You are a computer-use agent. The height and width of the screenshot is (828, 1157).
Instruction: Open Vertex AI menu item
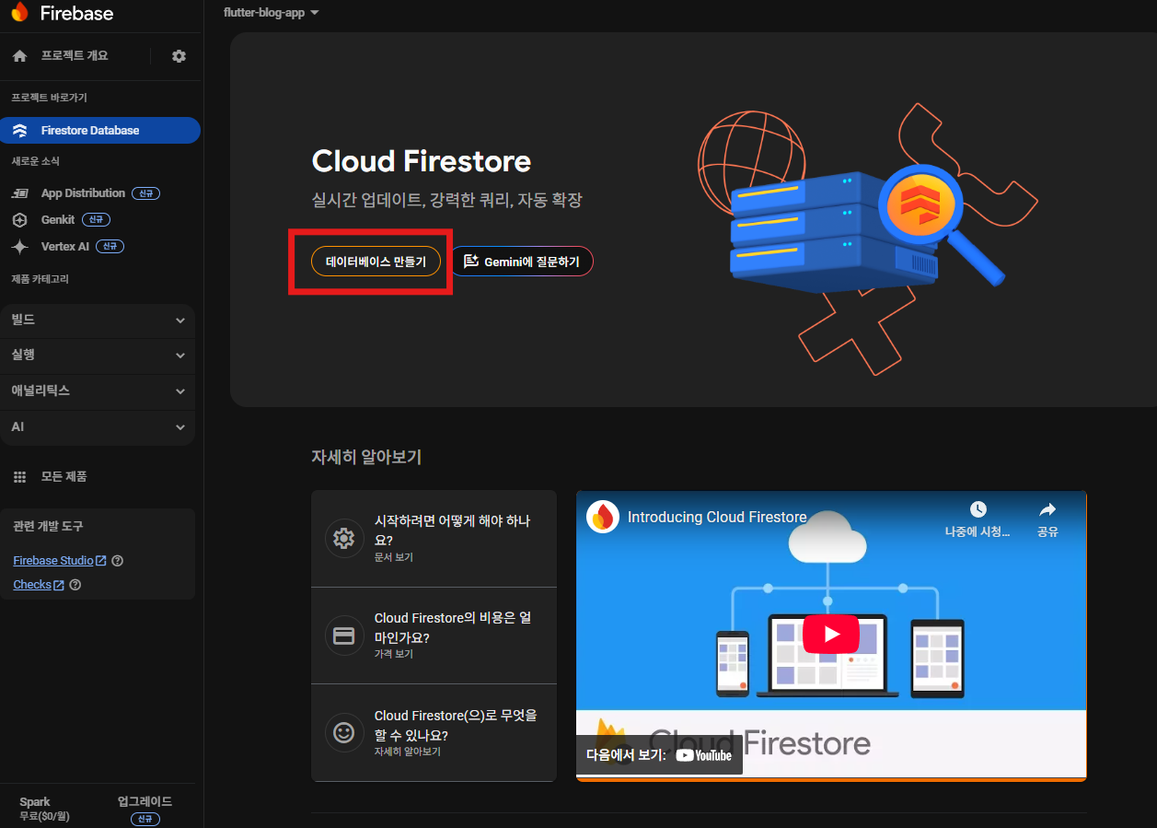coord(65,247)
